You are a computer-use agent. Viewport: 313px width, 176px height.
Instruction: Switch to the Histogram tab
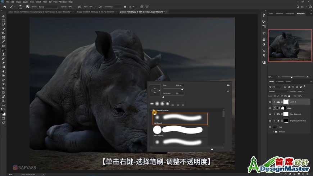pos(290,14)
